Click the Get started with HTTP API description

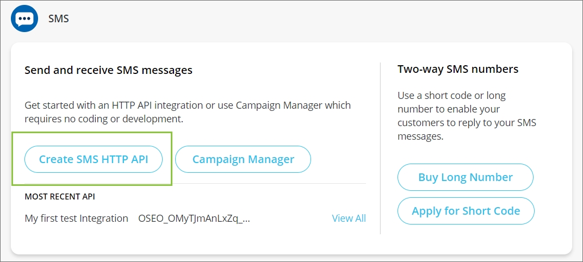[188, 111]
